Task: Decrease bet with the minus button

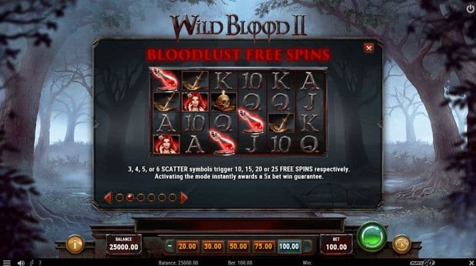Action: [x=170, y=246]
